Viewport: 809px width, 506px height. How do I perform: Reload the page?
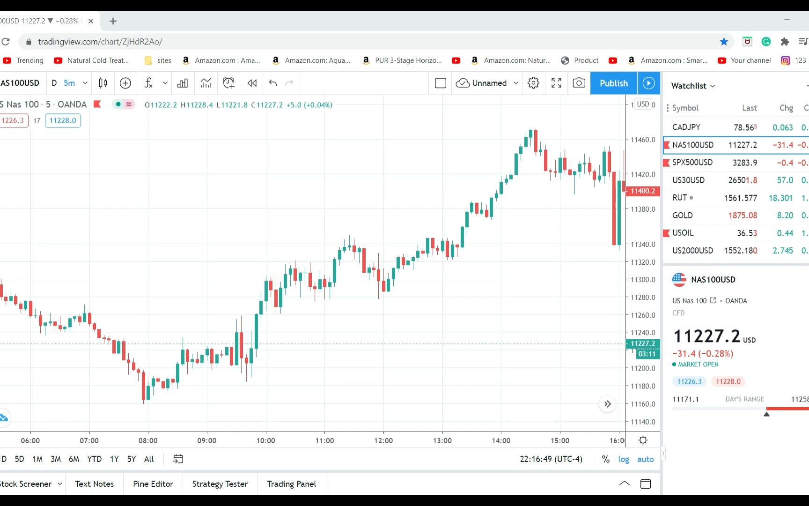pos(6,42)
